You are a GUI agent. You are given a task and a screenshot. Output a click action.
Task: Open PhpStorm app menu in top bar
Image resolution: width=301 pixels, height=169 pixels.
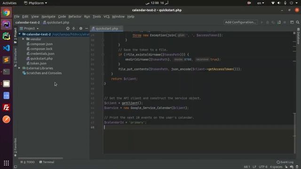[36, 3]
